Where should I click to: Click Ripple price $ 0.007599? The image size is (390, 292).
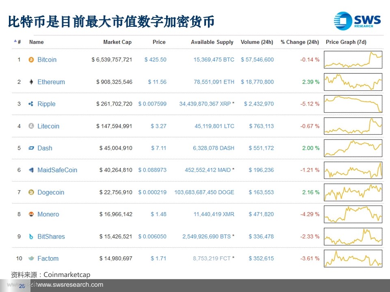(x=152, y=104)
